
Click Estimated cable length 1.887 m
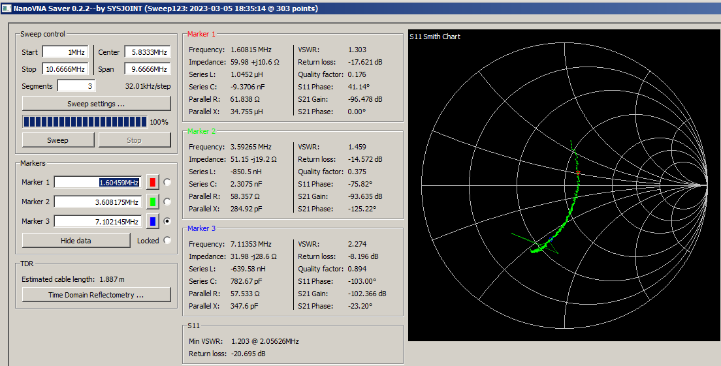(73, 279)
